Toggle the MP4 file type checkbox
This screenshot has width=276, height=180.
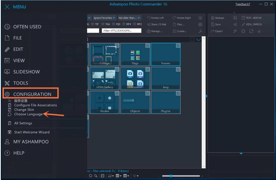[x=124, y=24]
